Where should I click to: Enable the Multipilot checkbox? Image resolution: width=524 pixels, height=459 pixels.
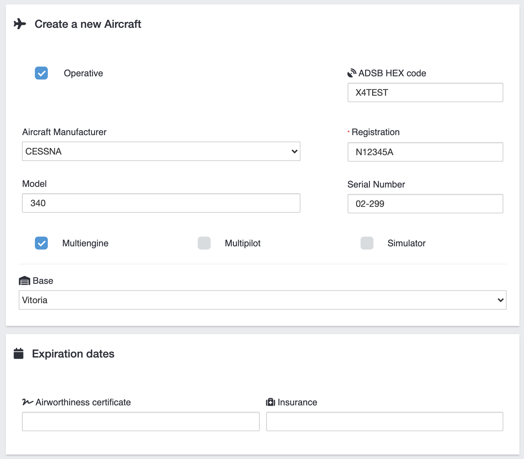coord(204,243)
